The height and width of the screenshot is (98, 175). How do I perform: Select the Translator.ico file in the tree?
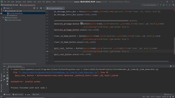click(x=13, y=16)
